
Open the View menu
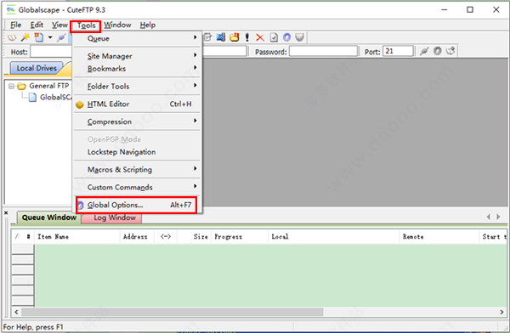[x=59, y=25]
